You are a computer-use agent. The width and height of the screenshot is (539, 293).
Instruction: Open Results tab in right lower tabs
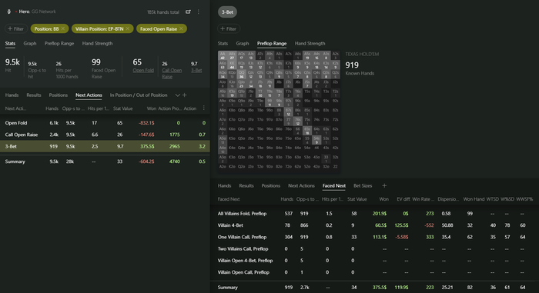tap(246, 186)
